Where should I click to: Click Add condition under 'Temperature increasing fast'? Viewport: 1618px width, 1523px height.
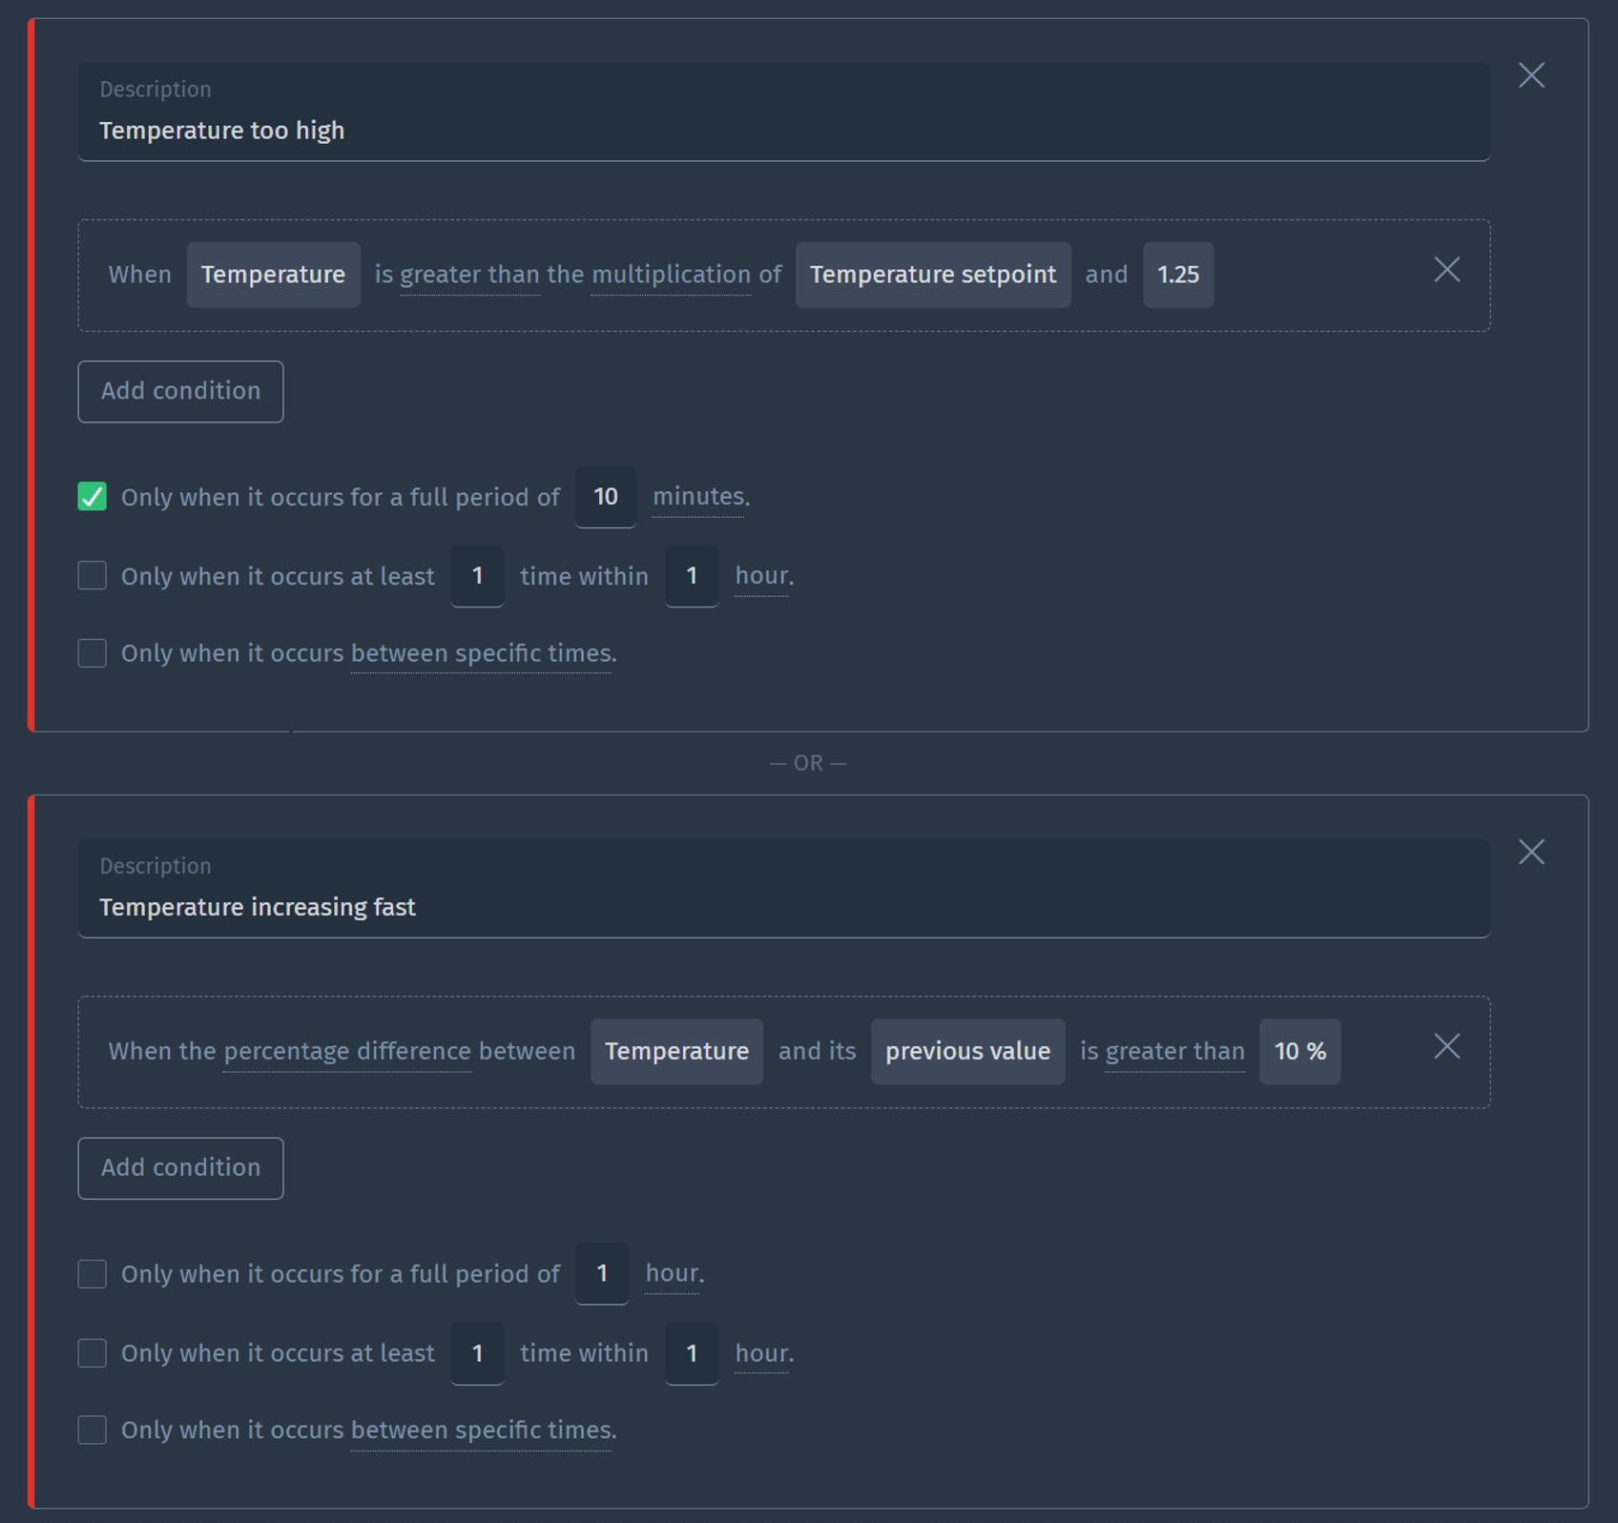180,1167
